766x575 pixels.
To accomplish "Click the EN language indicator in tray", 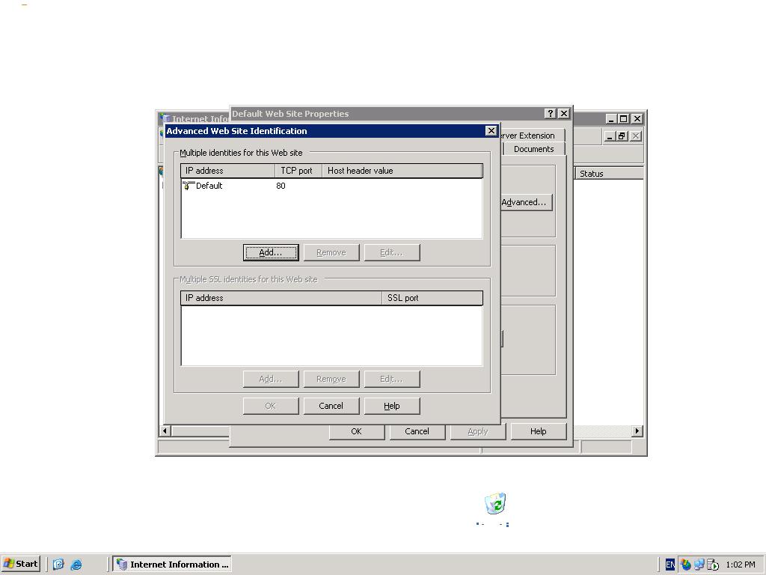I will 670,565.
